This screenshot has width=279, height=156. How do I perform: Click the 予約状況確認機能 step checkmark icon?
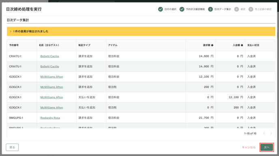182,9
